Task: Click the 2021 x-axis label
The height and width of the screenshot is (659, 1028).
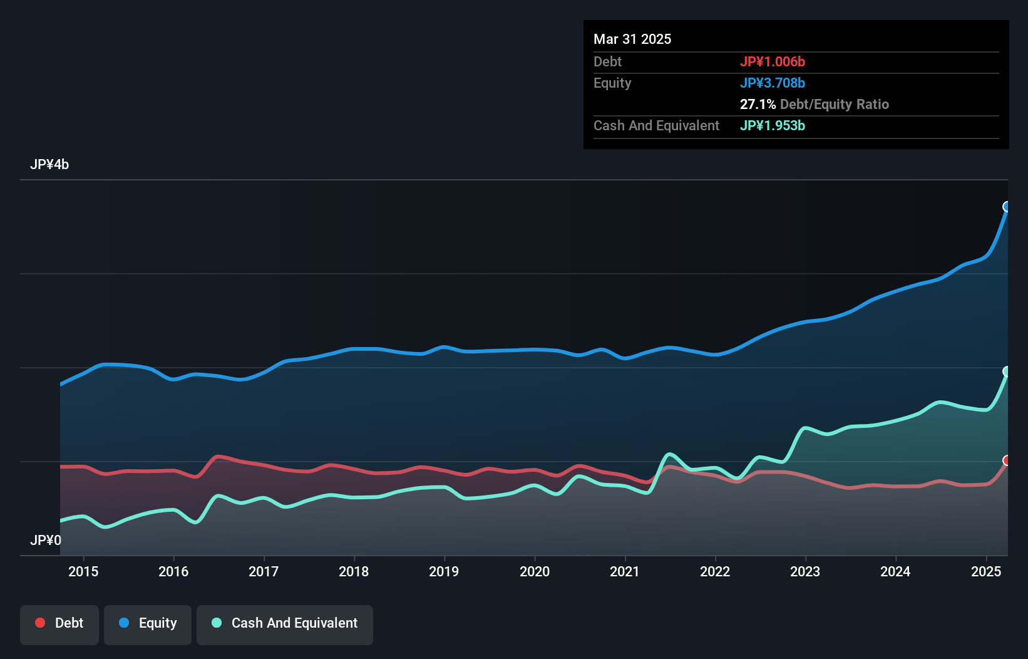Action: 625,571
